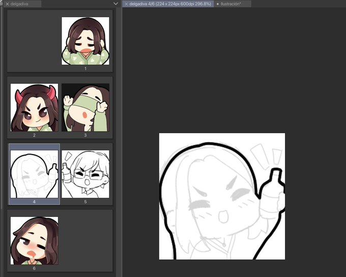Image resolution: width=346 pixels, height=277 pixels.
Task: Click the page number label "5"
Action: pyautogui.click(x=85, y=202)
